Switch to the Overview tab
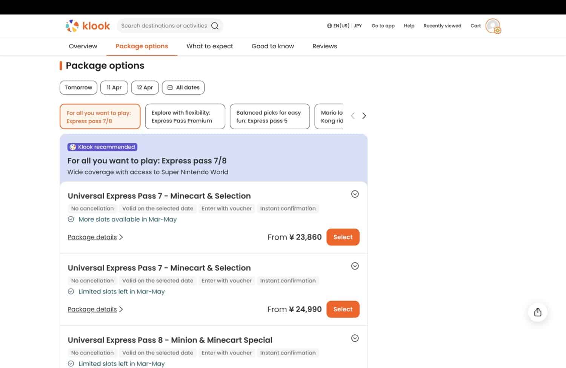Viewport: 566px width, 368px height. point(83,46)
